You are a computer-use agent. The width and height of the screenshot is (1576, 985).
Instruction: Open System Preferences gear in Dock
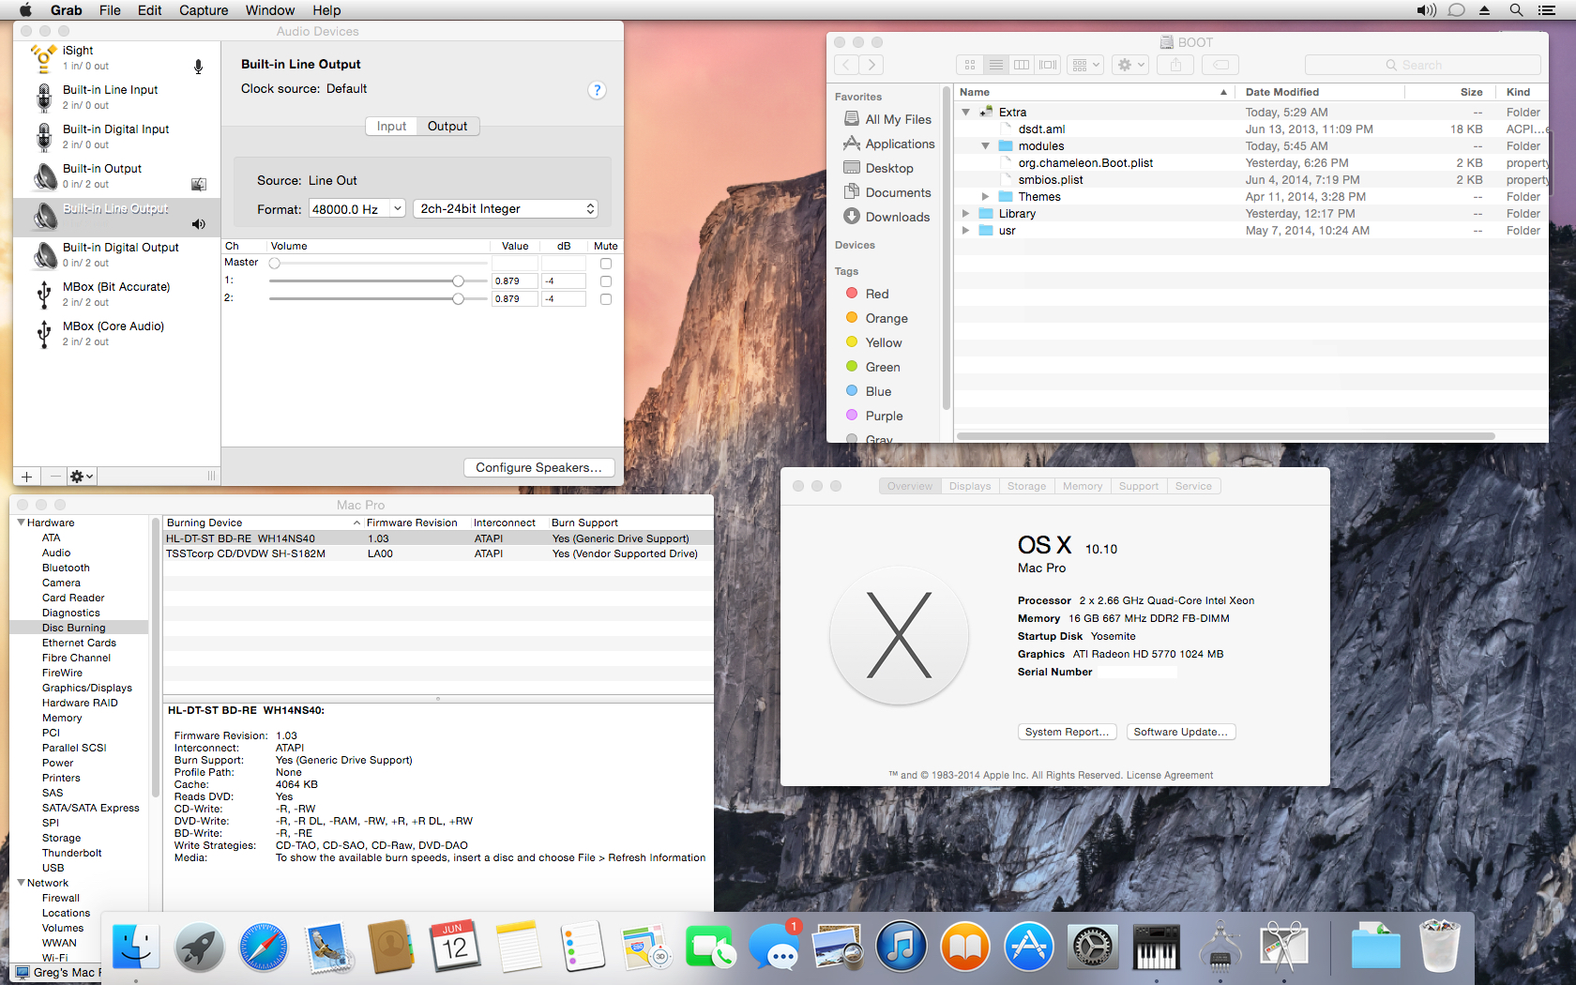[1093, 946]
